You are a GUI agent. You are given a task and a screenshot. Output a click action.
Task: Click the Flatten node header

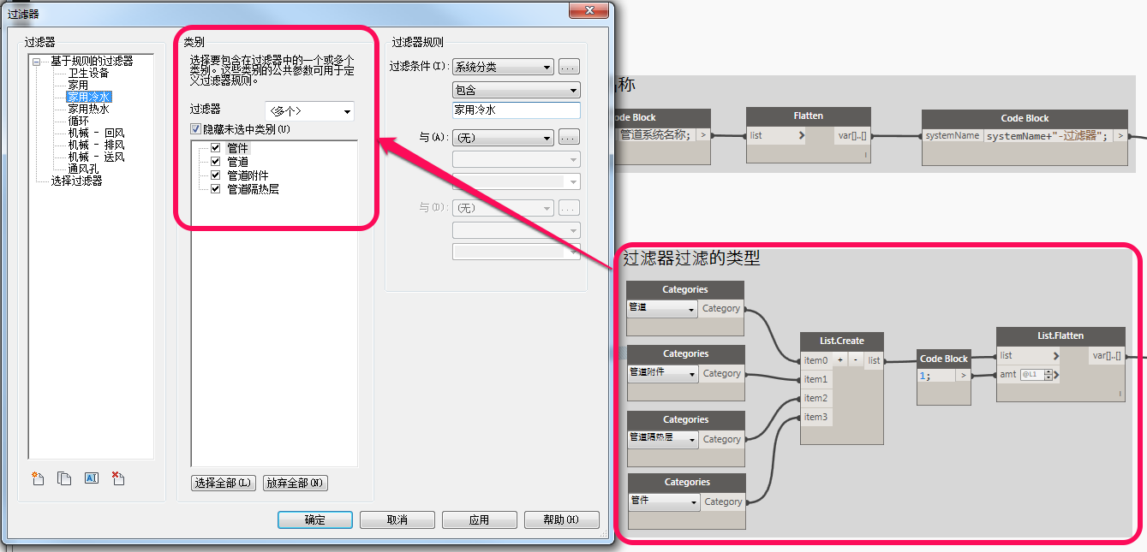click(809, 116)
